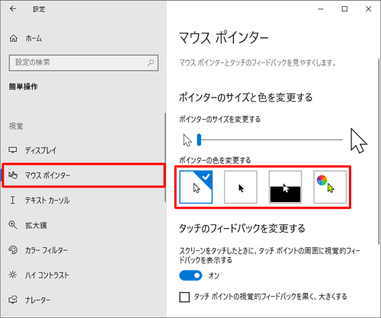Click the ハイ コントラスト sun icon
Image resolution: width=381 pixels, height=318 pixels.
[x=13, y=275]
